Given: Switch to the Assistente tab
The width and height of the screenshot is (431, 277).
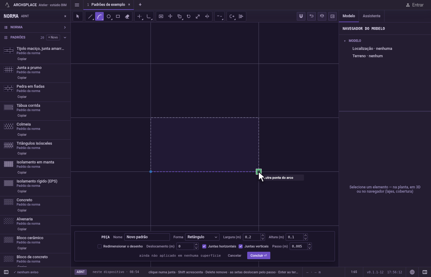Looking at the screenshot, I should point(371,16).
